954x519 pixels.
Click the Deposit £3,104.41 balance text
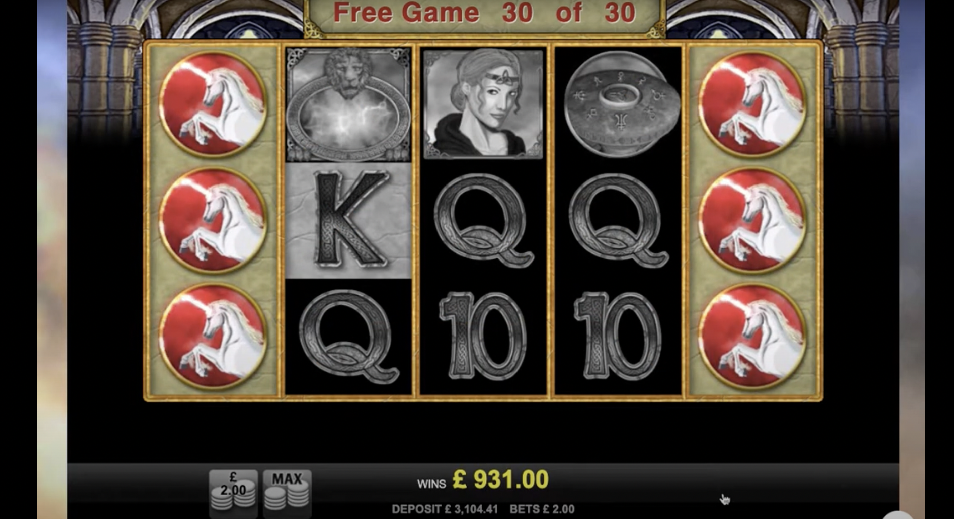(445, 509)
